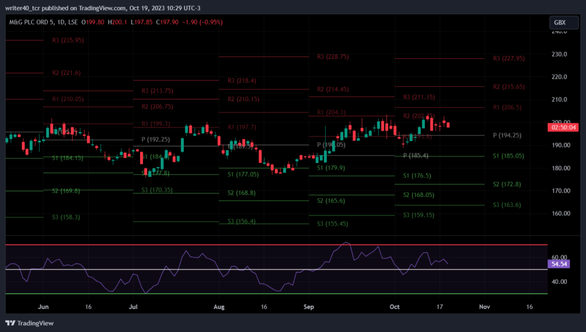Click the Aug label on time axis

coord(219,307)
